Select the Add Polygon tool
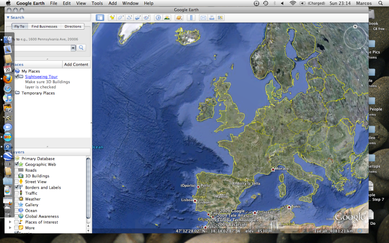 click(120, 17)
